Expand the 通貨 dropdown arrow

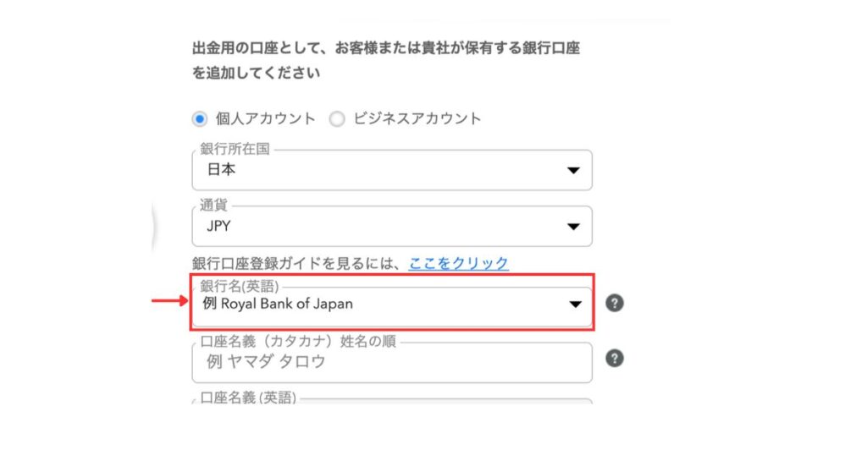click(x=573, y=227)
